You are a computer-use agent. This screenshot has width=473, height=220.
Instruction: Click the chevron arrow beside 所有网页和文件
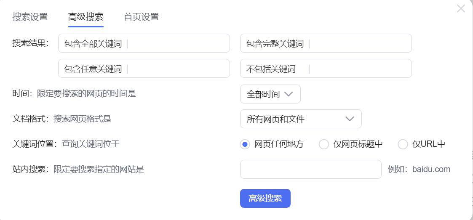(350, 119)
